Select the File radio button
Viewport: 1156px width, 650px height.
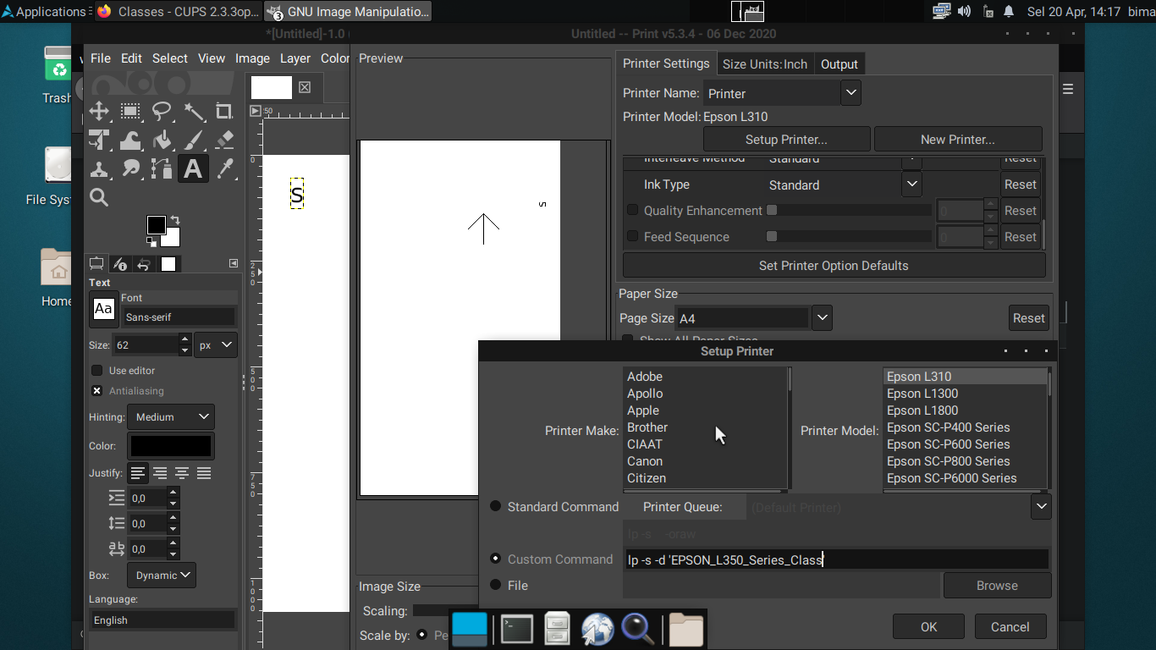tap(496, 585)
